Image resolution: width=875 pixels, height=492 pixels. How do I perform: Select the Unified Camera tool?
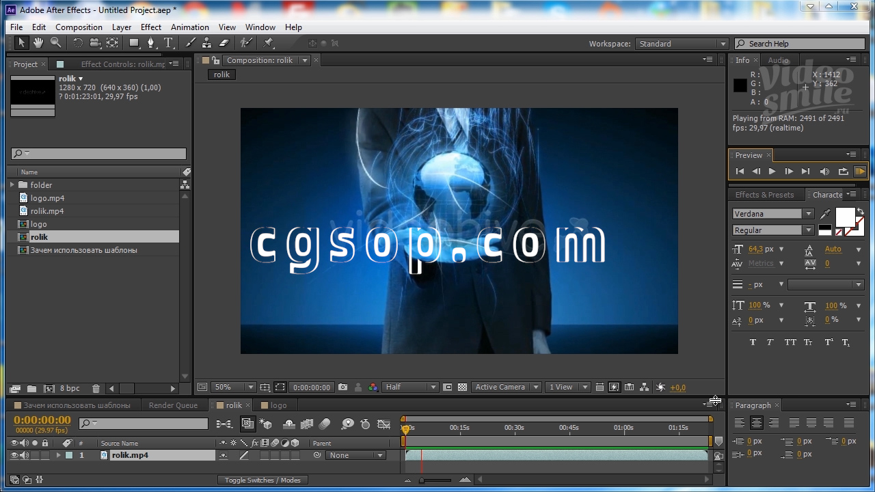click(x=95, y=43)
